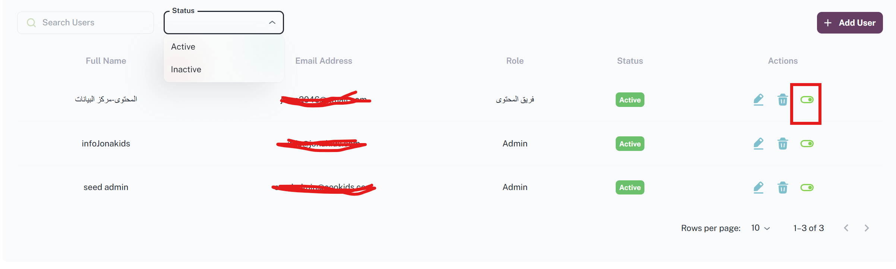Screen dimensions: 896x269
Task: Click the Add User button
Action: pyautogui.click(x=850, y=23)
